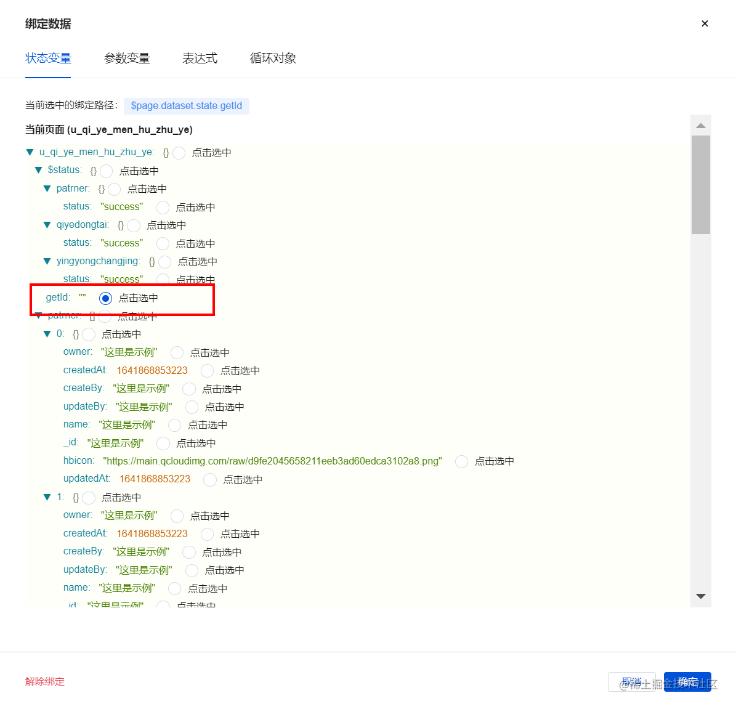
Task: Select radio for yingyongchangjing object
Action: (165, 262)
